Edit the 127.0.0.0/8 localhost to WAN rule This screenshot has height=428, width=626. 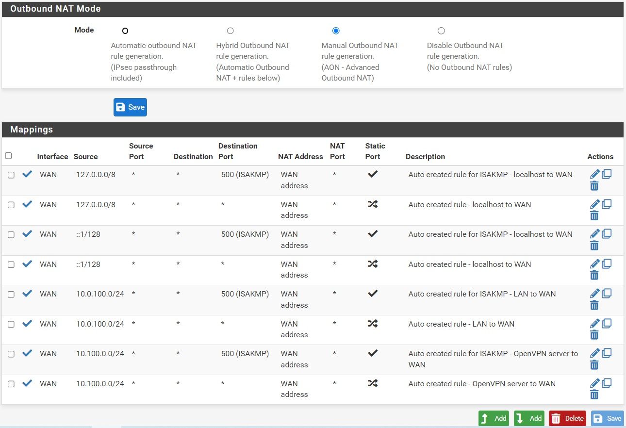pos(595,204)
